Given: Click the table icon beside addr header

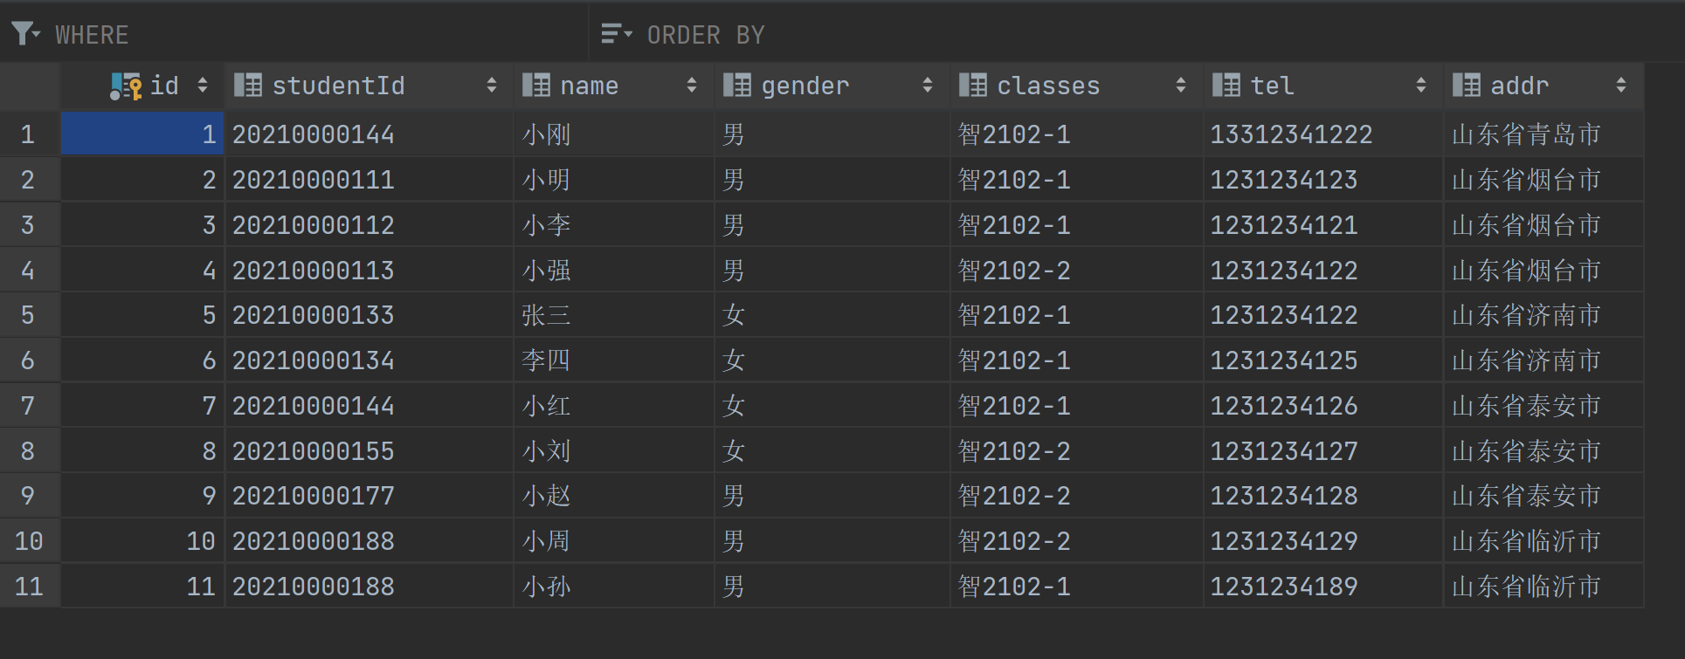Looking at the screenshot, I should pos(1466,85).
